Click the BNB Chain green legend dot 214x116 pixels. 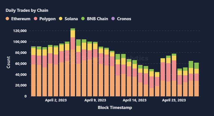point(83,19)
